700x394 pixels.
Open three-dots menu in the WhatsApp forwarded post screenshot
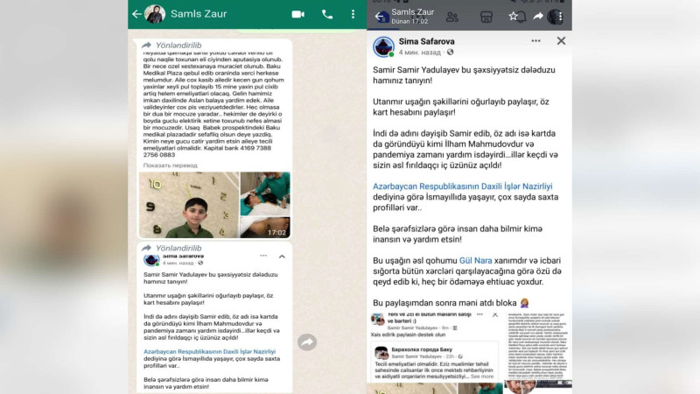click(x=263, y=256)
